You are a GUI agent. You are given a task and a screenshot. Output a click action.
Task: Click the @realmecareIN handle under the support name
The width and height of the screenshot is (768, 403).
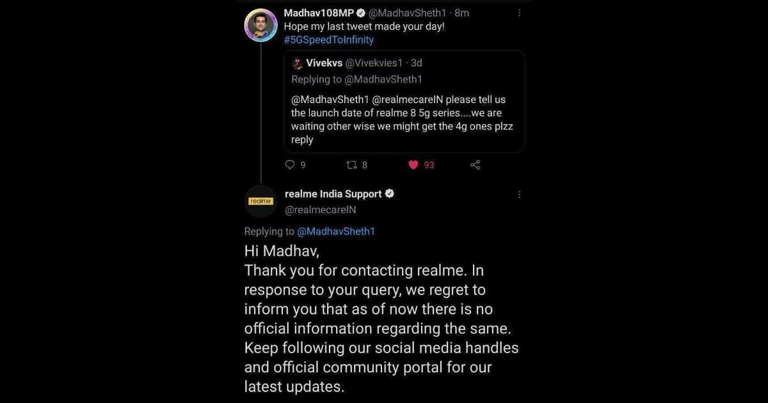(x=320, y=210)
